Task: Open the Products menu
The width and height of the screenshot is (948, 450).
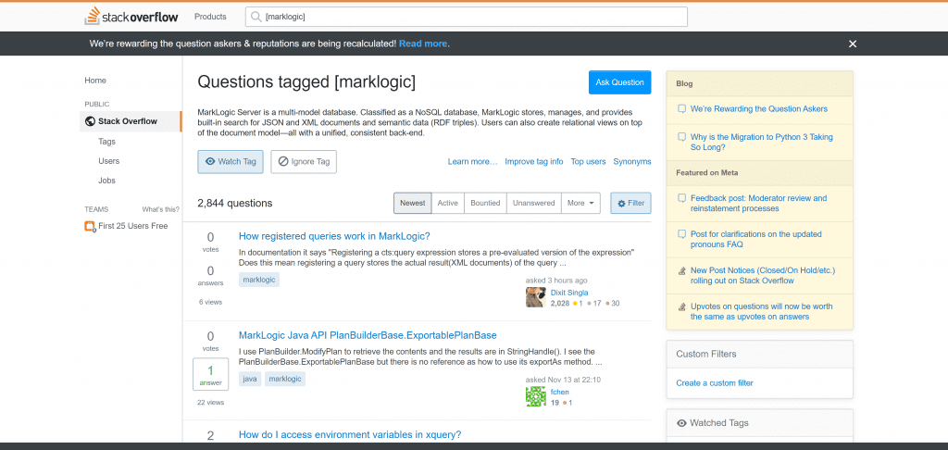Action: (210, 17)
